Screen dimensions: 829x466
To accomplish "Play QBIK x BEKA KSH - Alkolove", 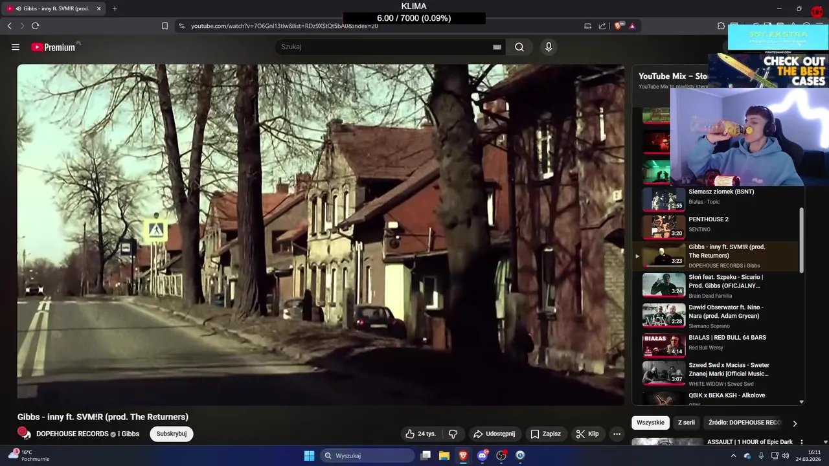I will coord(727,395).
